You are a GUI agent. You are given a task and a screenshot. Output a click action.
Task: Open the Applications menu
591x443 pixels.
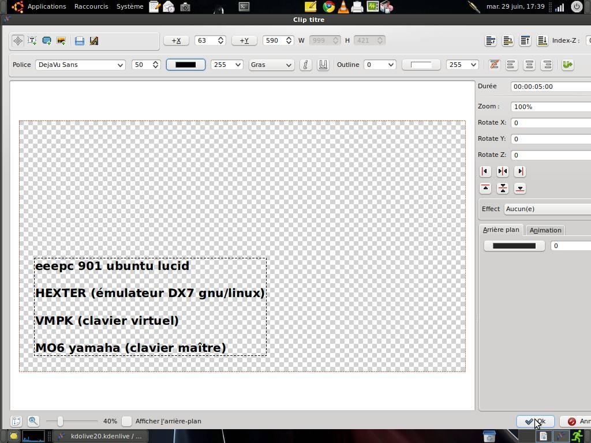click(x=47, y=6)
